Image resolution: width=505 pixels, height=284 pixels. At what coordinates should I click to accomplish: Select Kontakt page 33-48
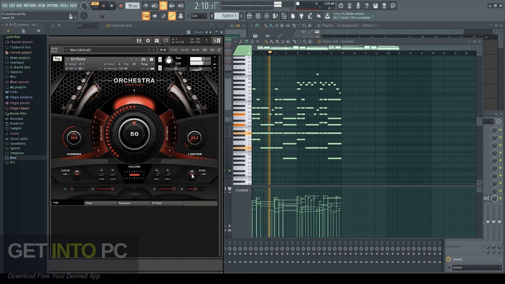coord(184,50)
